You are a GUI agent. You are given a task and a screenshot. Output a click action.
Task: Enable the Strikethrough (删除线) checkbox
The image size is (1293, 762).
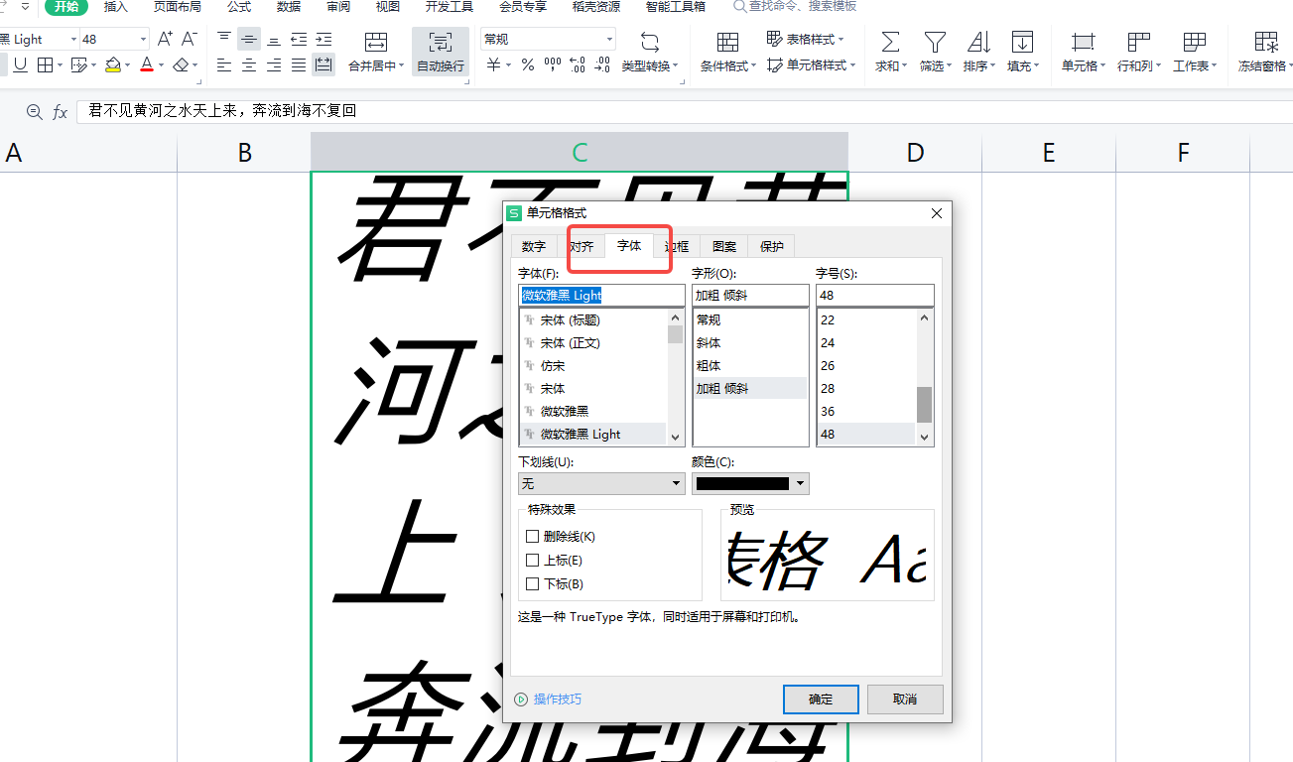click(533, 537)
